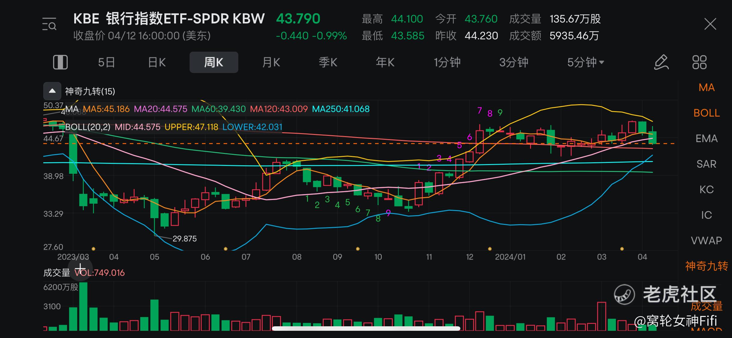This screenshot has width=732, height=338.
Task: Open the 5分钟 interval dropdown
Action: pyautogui.click(x=585, y=62)
